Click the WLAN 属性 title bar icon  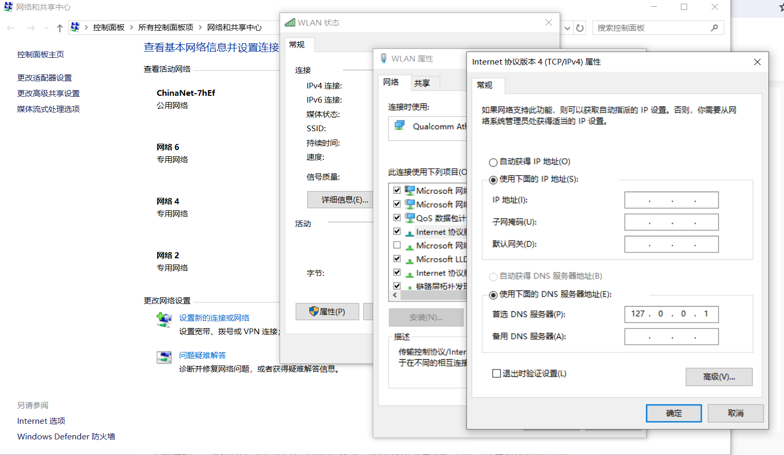[384, 58]
